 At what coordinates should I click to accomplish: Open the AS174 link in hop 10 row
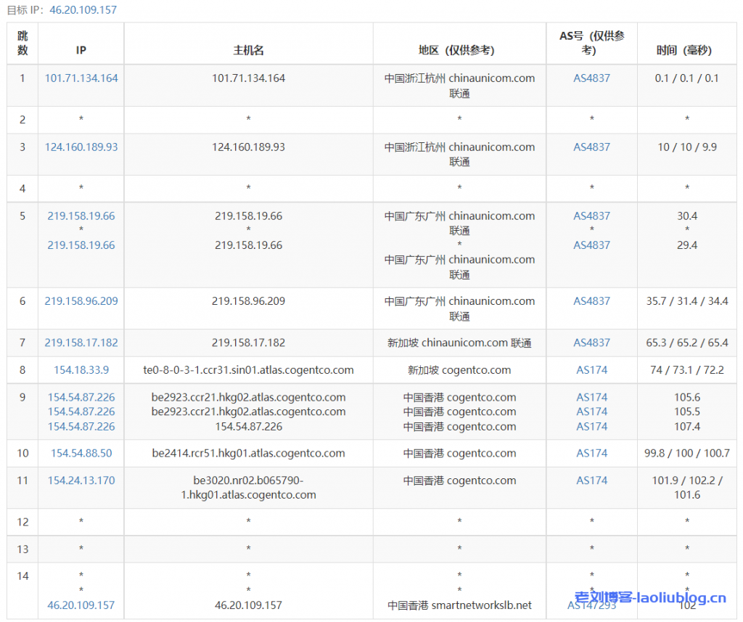591,454
